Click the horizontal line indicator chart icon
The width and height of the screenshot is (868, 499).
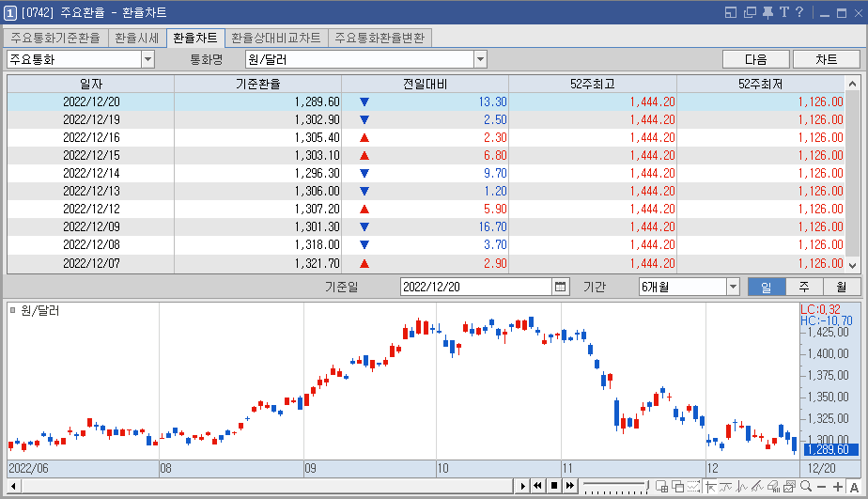pyautogui.click(x=726, y=486)
